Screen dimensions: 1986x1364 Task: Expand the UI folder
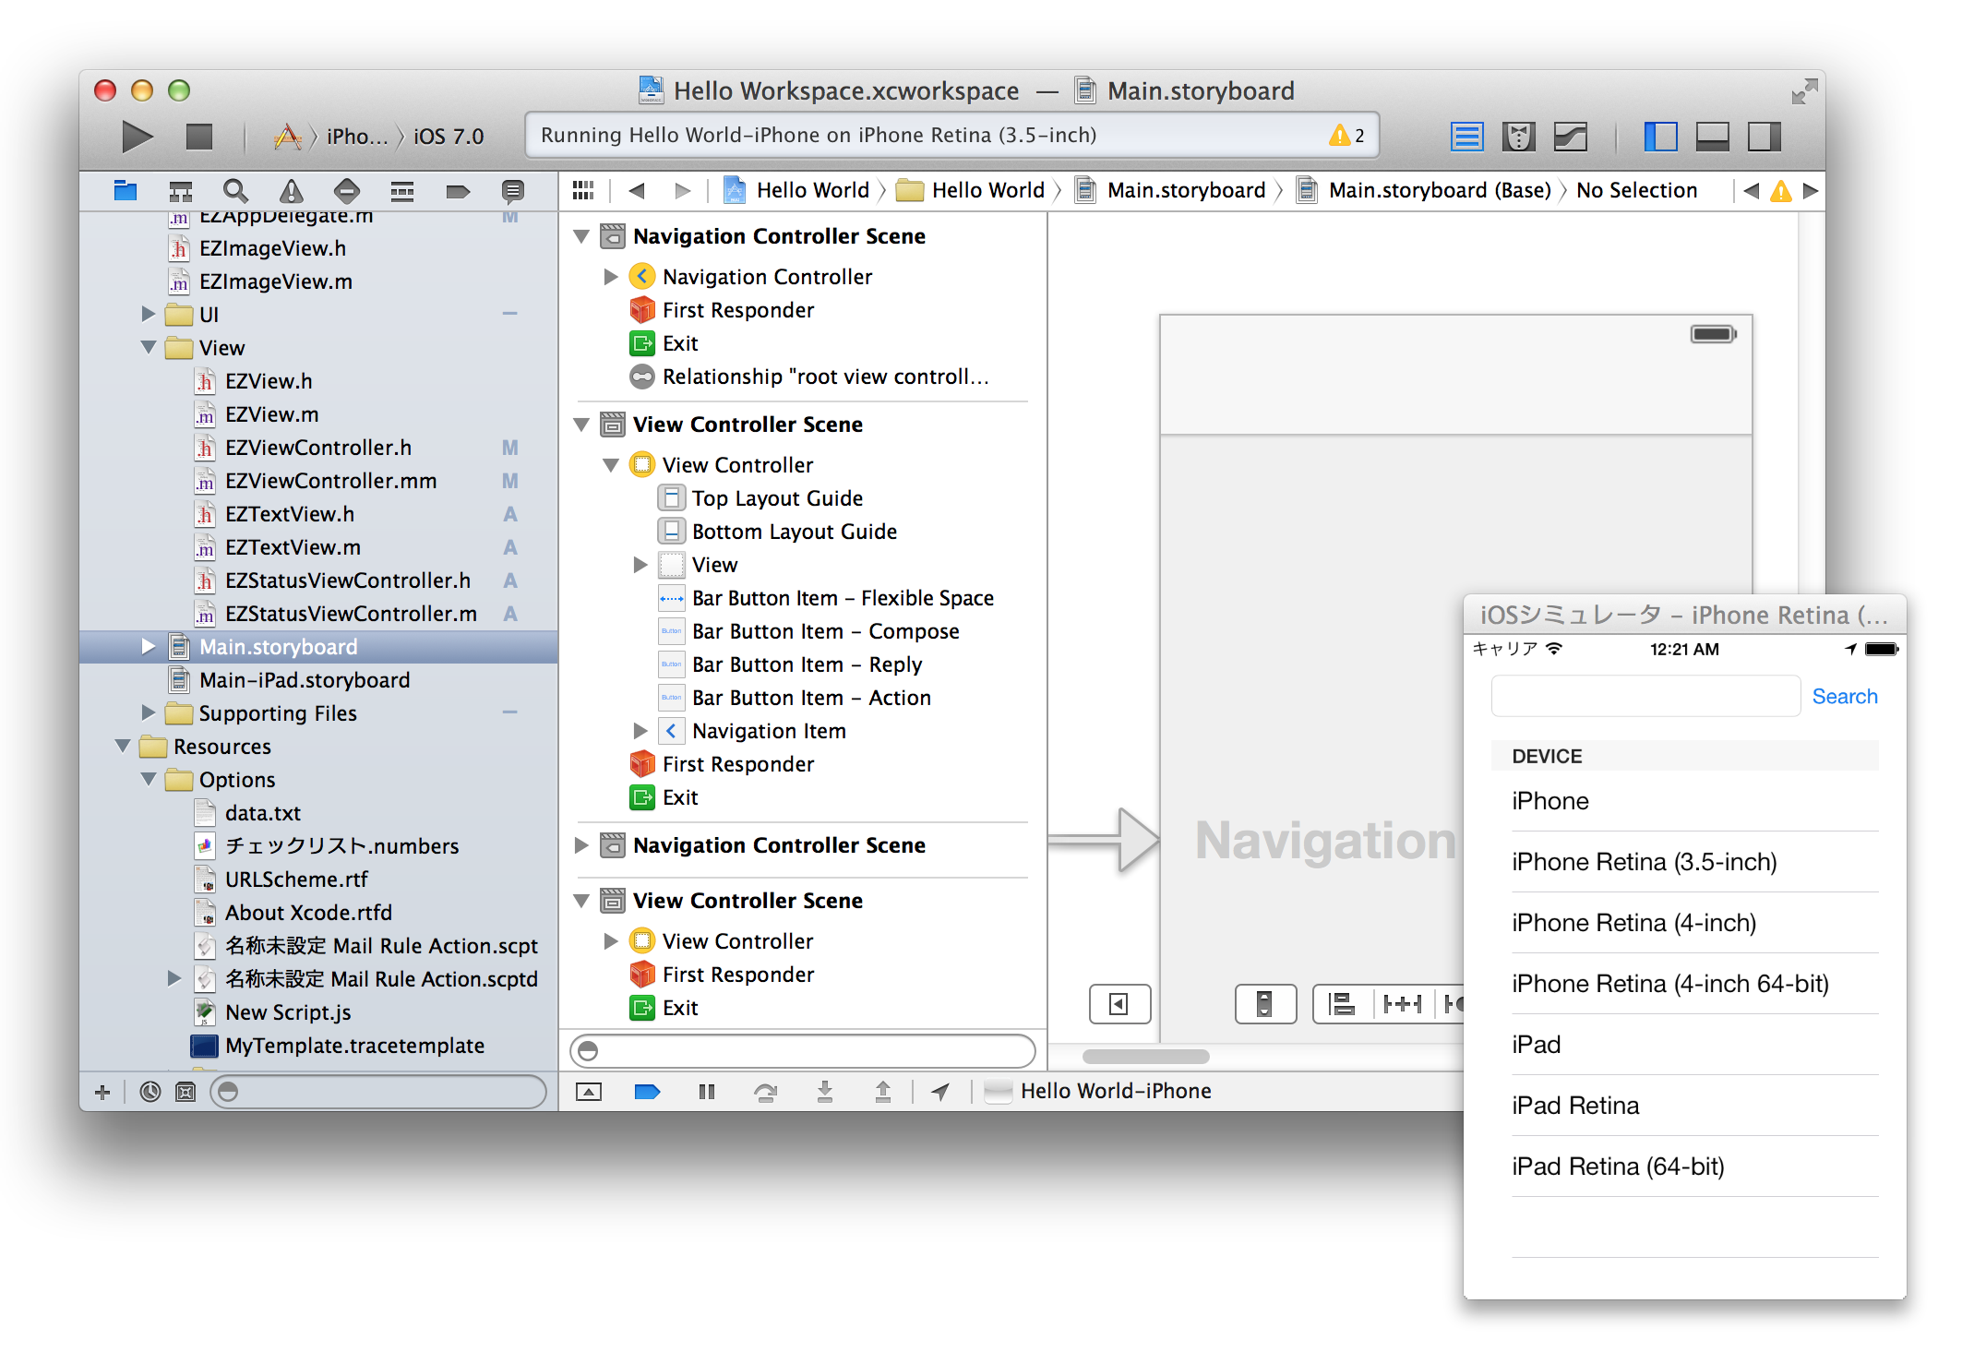(x=148, y=314)
